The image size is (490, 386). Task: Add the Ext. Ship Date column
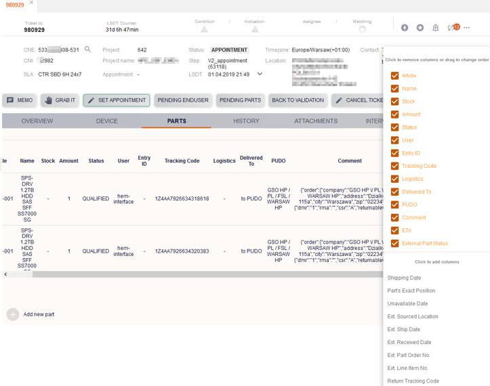(x=404, y=329)
